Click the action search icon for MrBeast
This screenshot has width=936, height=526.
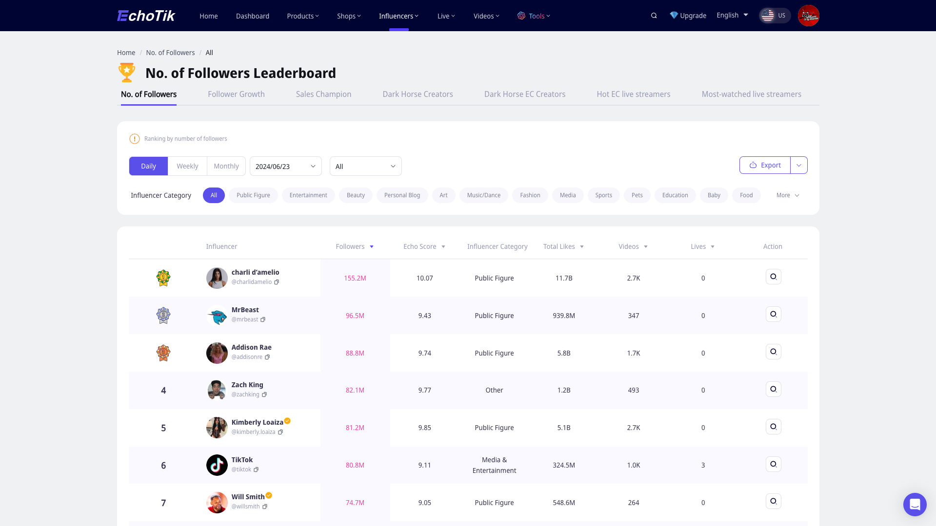[x=773, y=314]
